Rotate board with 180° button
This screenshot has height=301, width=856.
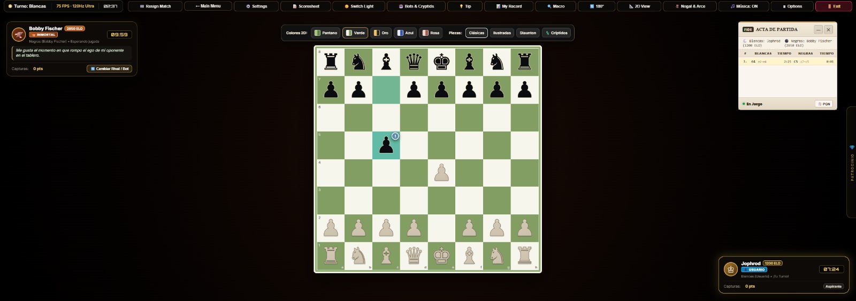click(597, 6)
